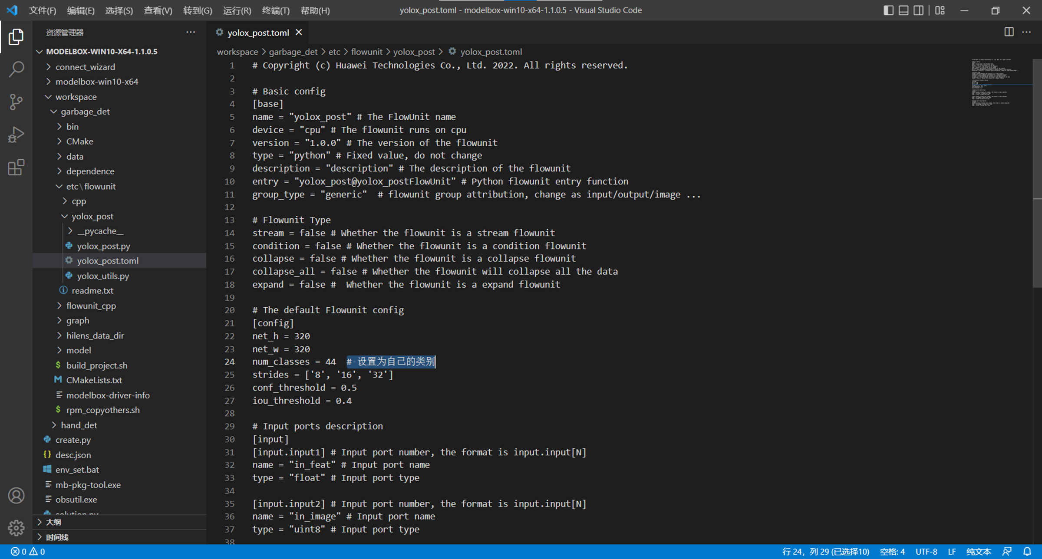Open Source Control view icon
Viewport: 1042px width, 559px height.
(16, 102)
